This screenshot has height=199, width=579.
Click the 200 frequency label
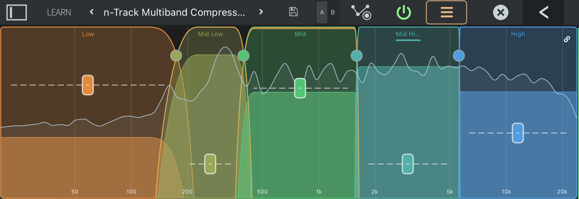tap(187, 192)
